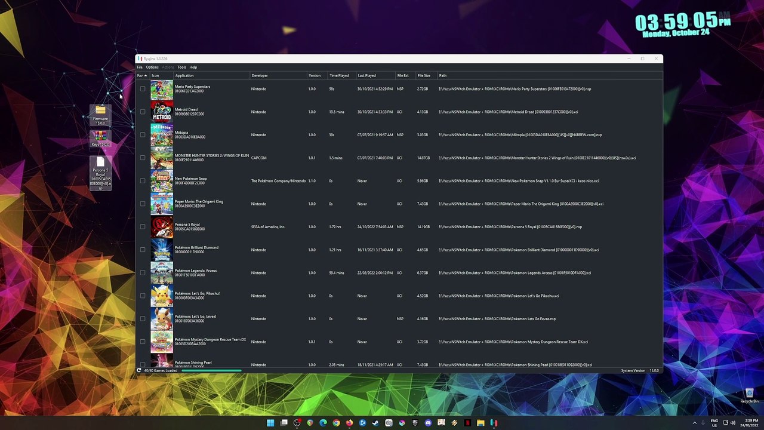The image size is (764, 430).
Task: Click the Pokémon Legends Arceus icon
Action: tap(162, 273)
